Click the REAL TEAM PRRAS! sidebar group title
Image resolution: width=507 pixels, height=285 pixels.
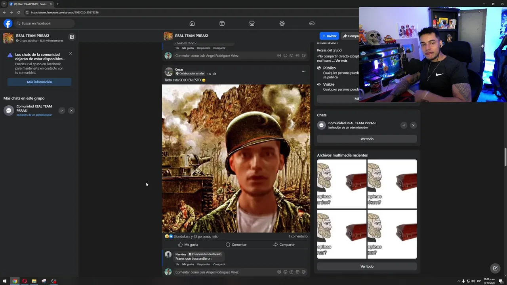[32, 36]
